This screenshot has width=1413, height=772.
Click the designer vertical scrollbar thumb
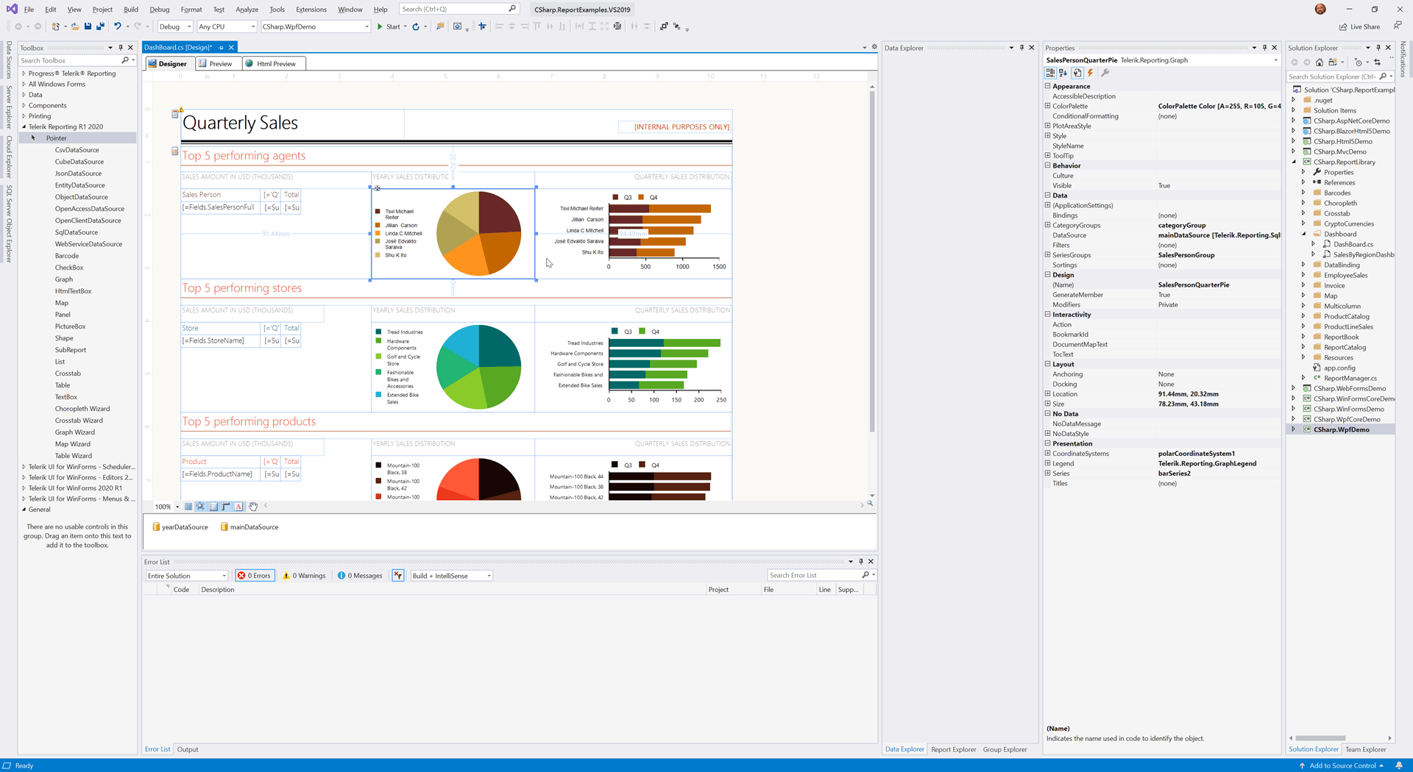point(872,261)
